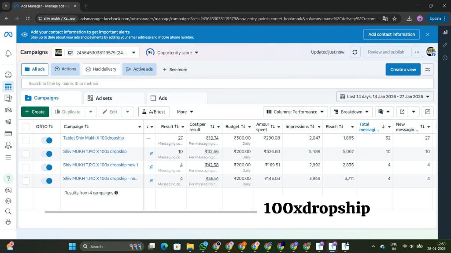Switch to the Ads tab
Image resolution: width=451 pixels, height=253 pixels.
[177, 98]
